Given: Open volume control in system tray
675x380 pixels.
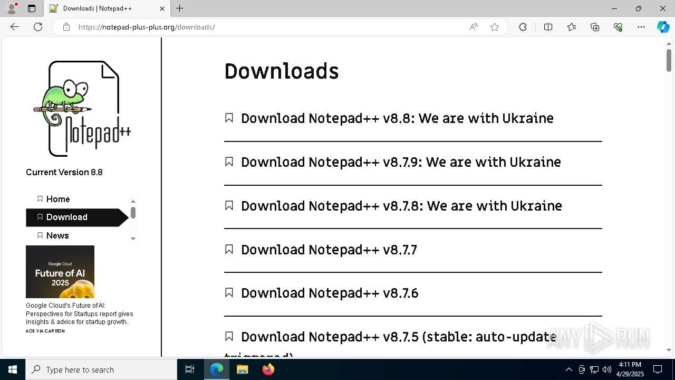Looking at the screenshot, I should [606, 369].
